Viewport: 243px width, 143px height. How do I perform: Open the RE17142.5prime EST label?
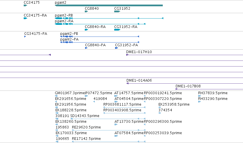[x=86, y=139]
